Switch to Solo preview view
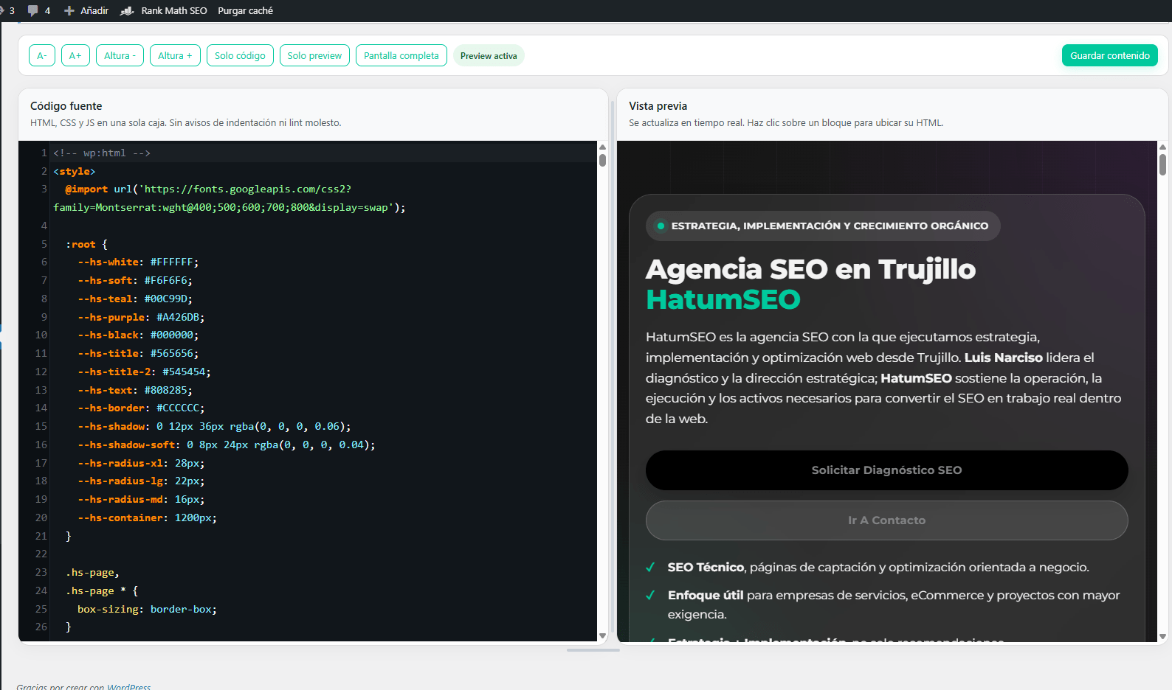 tap(314, 55)
